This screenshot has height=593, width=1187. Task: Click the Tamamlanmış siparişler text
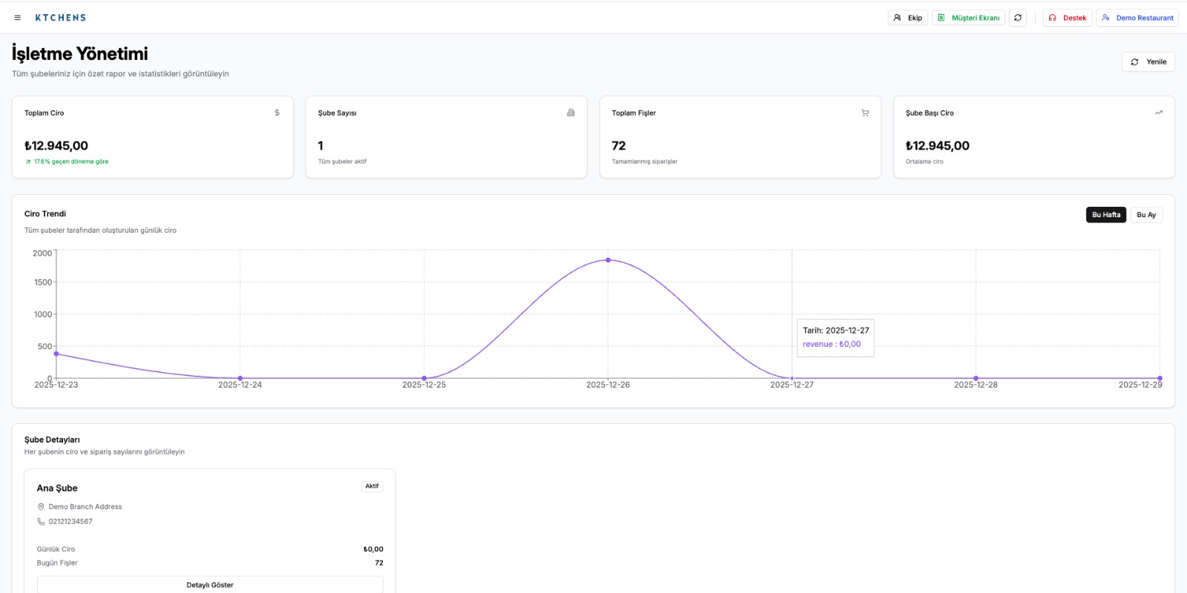coord(645,162)
